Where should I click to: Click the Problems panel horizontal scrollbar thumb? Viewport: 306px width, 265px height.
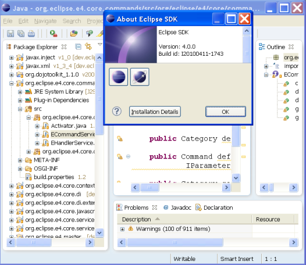coord(175,242)
